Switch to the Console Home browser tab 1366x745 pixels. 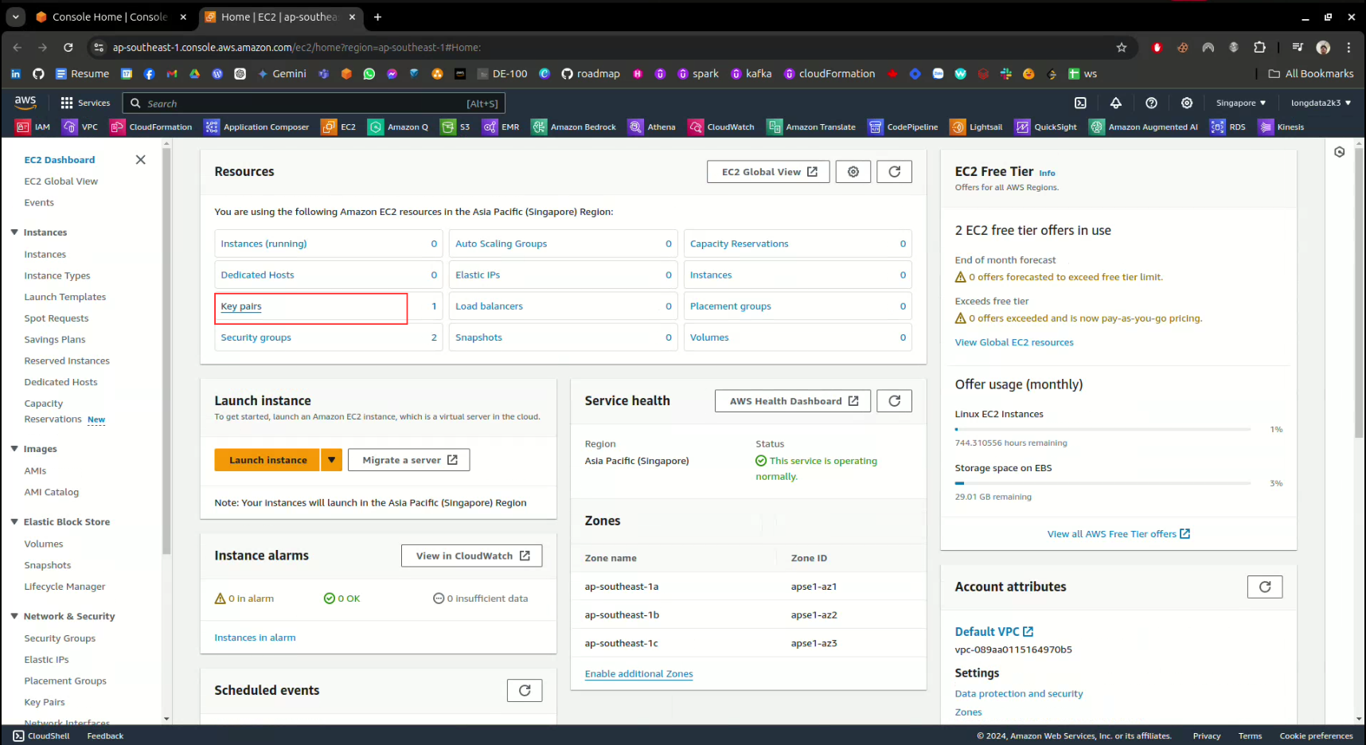109,17
